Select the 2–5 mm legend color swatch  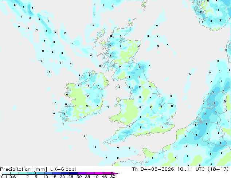pos(31,173)
